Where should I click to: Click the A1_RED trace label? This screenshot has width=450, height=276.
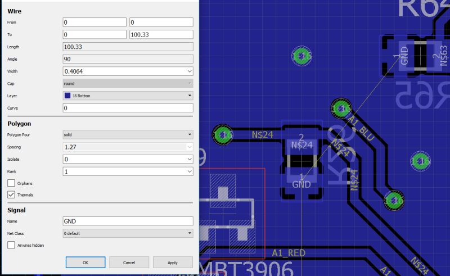[289, 253]
